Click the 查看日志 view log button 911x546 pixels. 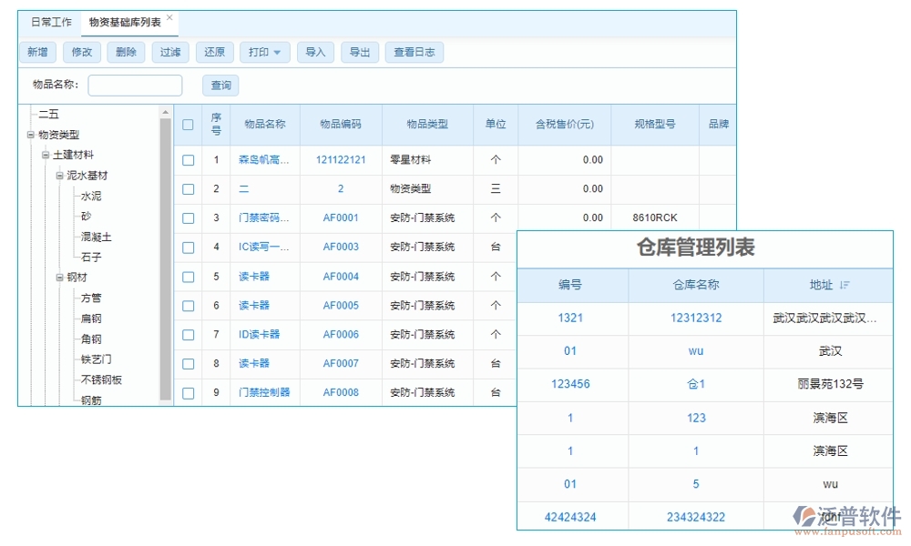(x=415, y=52)
